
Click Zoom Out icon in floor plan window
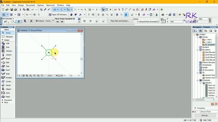tap(31, 76)
